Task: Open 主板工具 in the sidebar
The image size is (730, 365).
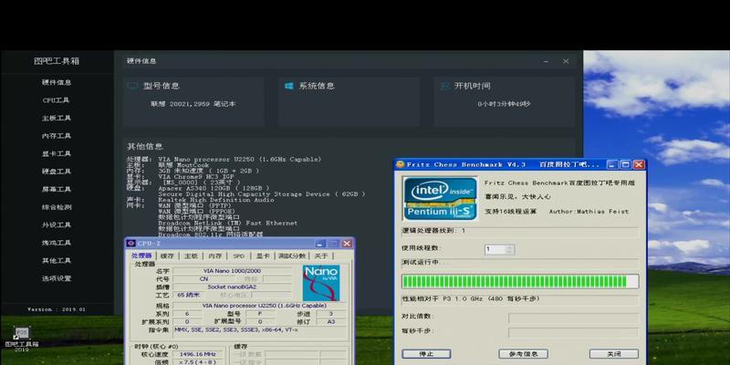Action: (x=57, y=118)
